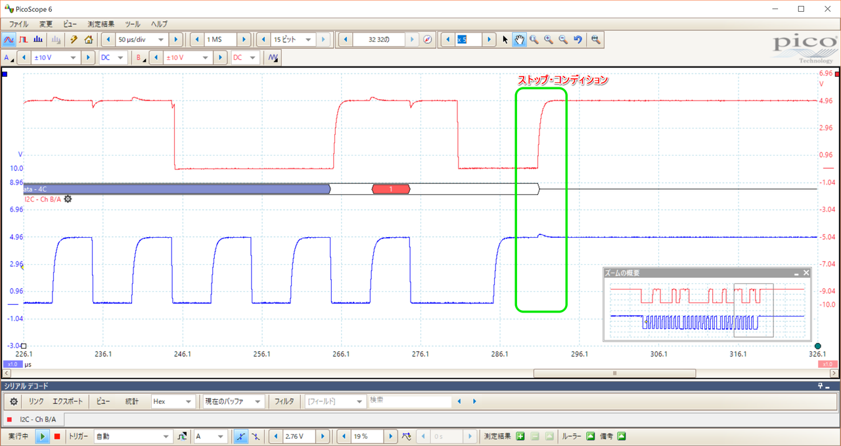Expand the Hex format dropdown
This screenshot has width=841, height=446.
click(x=189, y=401)
